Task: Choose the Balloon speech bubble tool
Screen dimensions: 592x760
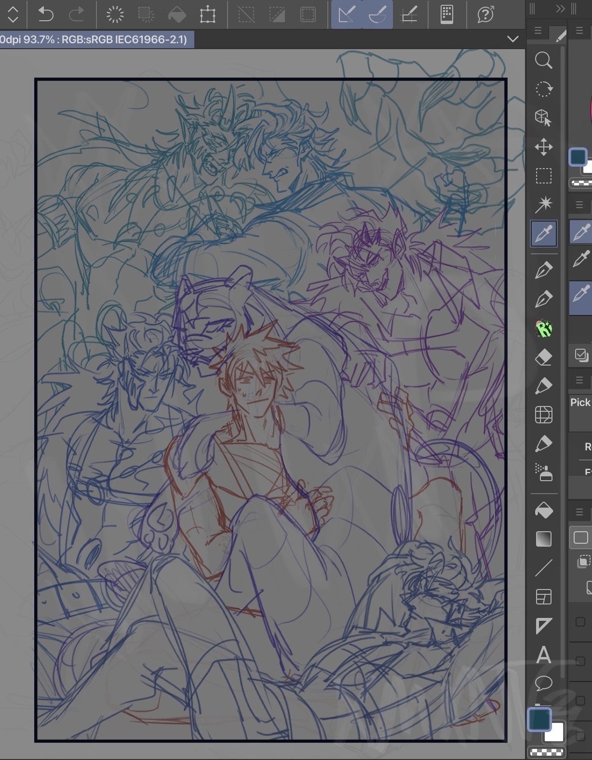Action: click(543, 683)
